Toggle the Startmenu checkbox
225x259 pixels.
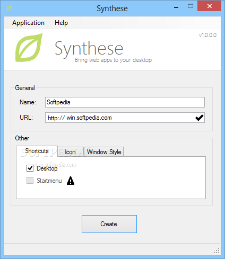point(30,181)
